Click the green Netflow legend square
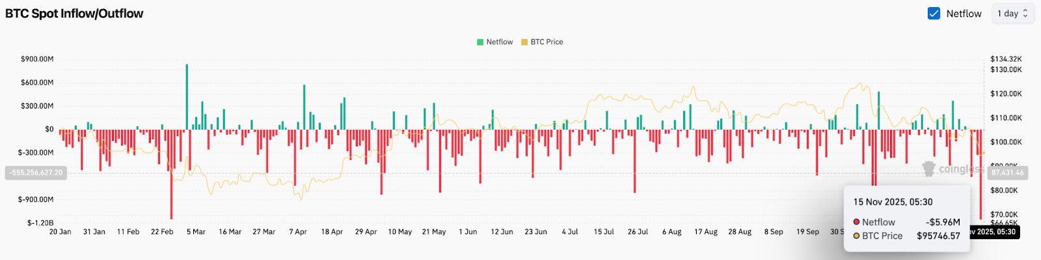Viewport: 1041px width, 260px height. click(480, 42)
